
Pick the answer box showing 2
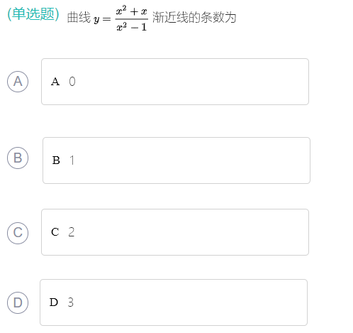[x=175, y=232]
